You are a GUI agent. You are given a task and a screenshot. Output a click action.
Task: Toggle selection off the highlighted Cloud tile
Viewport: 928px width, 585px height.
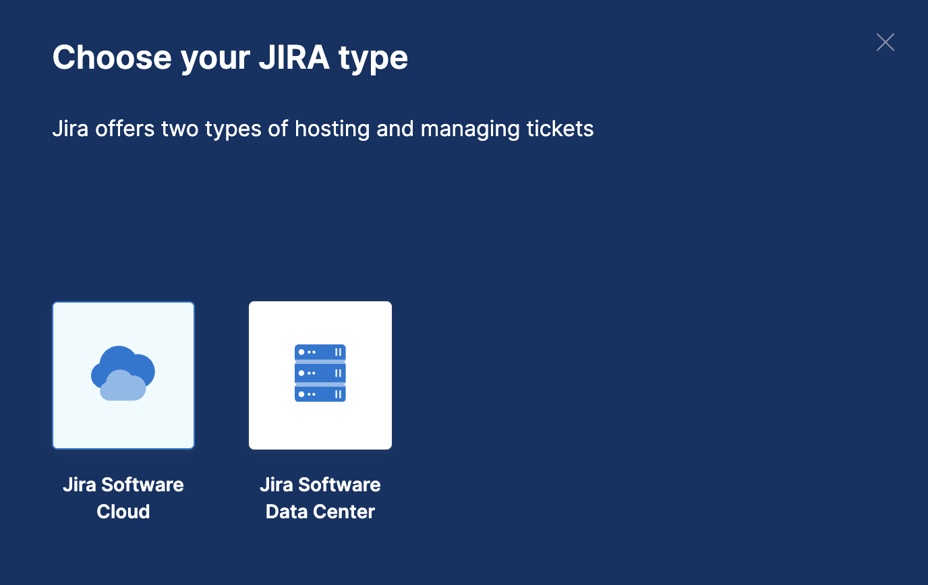tap(123, 375)
